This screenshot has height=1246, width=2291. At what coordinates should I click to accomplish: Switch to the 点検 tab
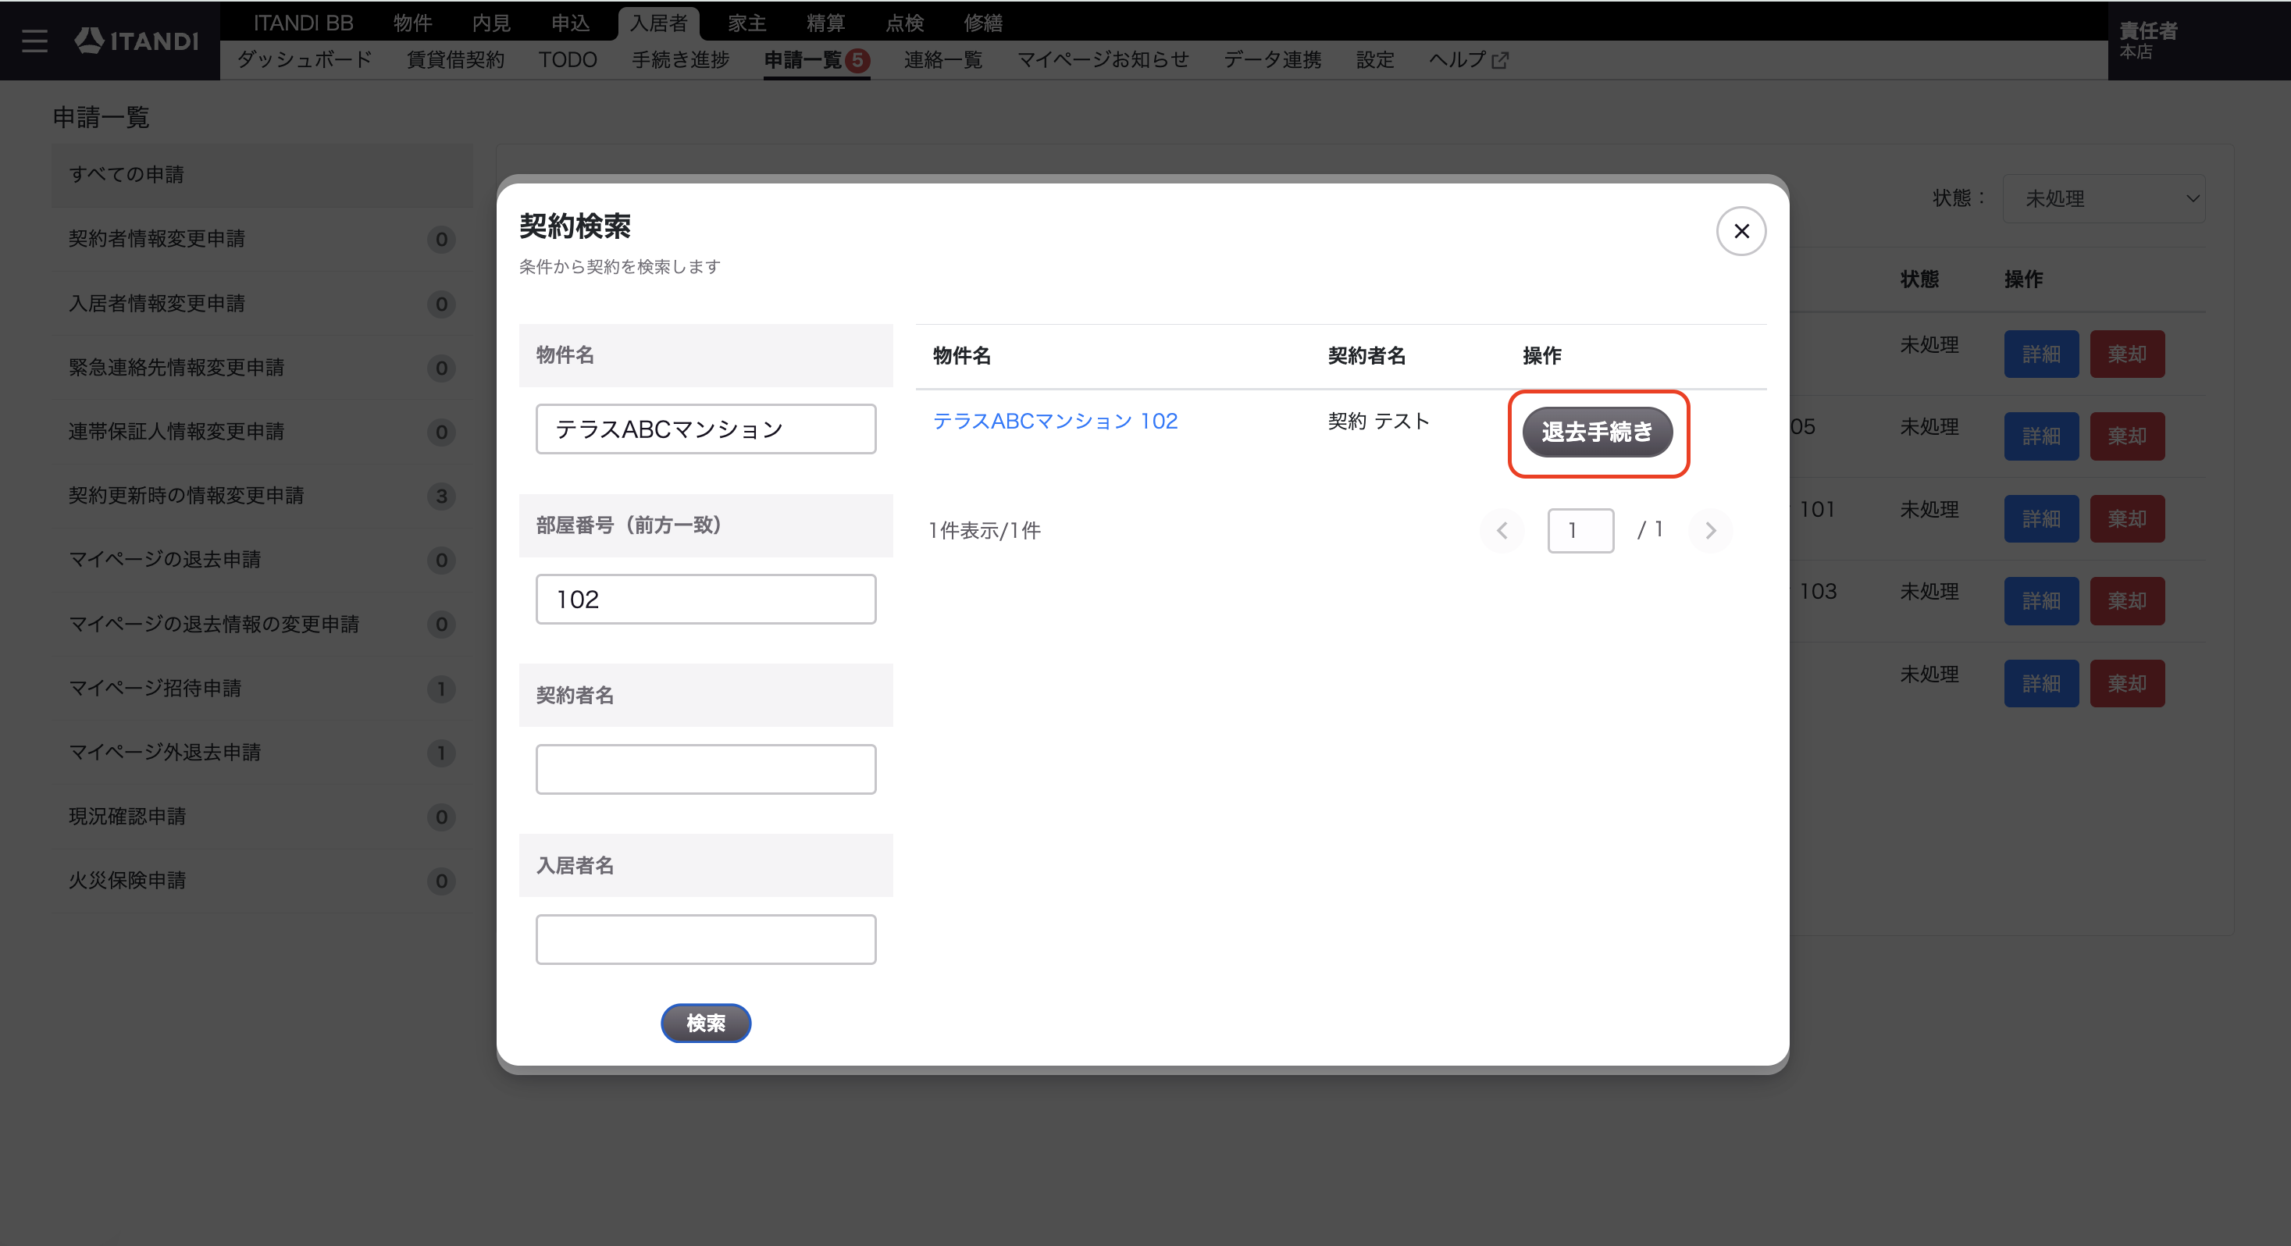point(904,22)
